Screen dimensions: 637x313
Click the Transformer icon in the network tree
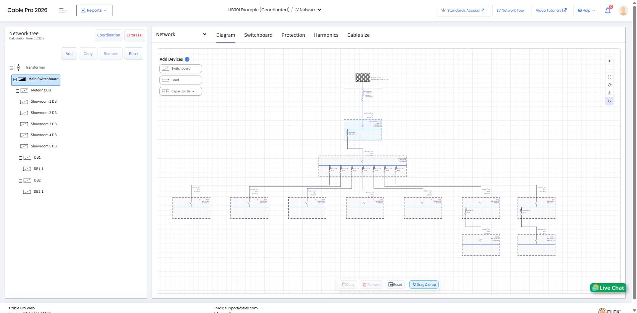pyautogui.click(x=19, y=68)
